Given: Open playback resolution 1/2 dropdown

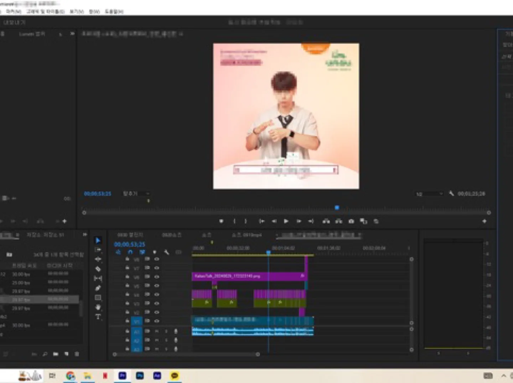Looking at the screenshot, I should 429,194.
